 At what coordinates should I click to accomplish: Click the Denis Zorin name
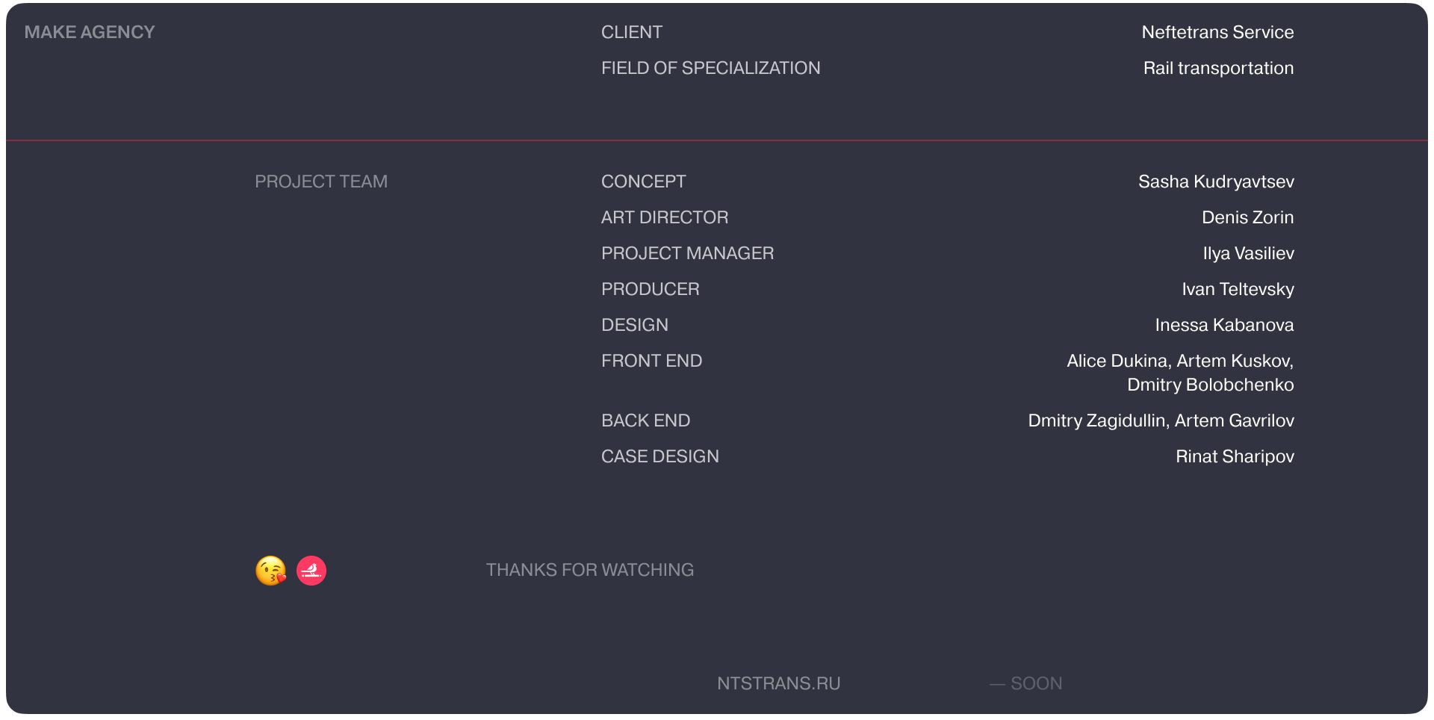(1247, 217)
